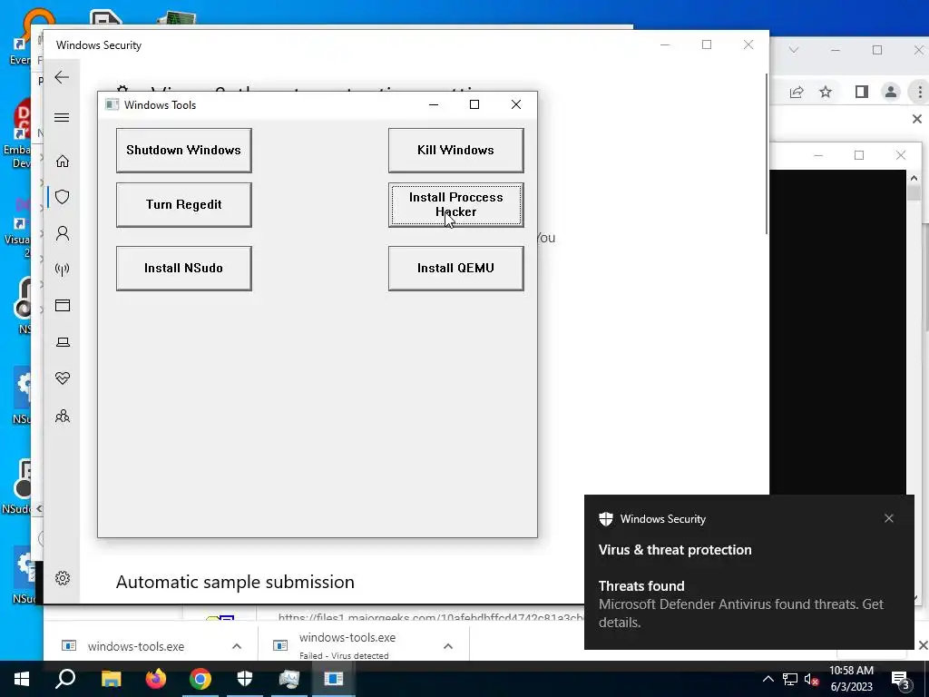Screen dimensions: 929x697
Task: Open the Windows Start menu
Action: (22, 679)
